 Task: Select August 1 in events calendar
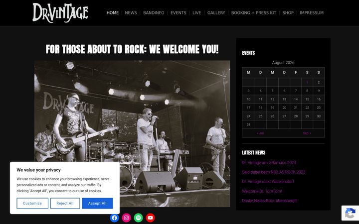(307, 82)
